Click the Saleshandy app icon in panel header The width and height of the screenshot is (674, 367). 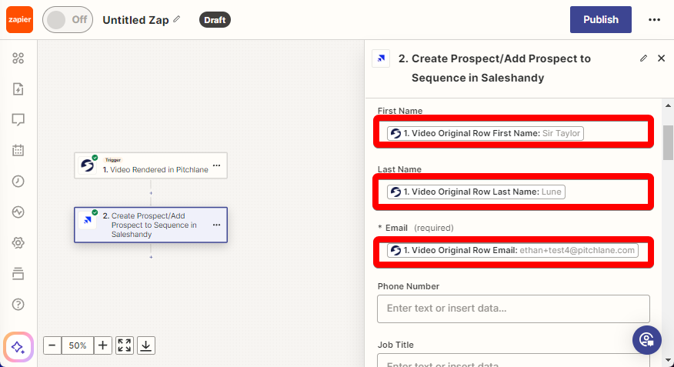[381, 58]
